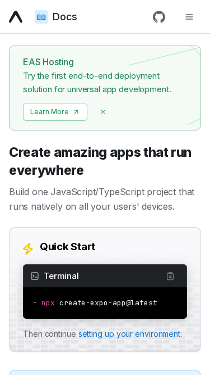Open setting up your environment link
Screen dimensions: 210x375
tap(130, 334)
